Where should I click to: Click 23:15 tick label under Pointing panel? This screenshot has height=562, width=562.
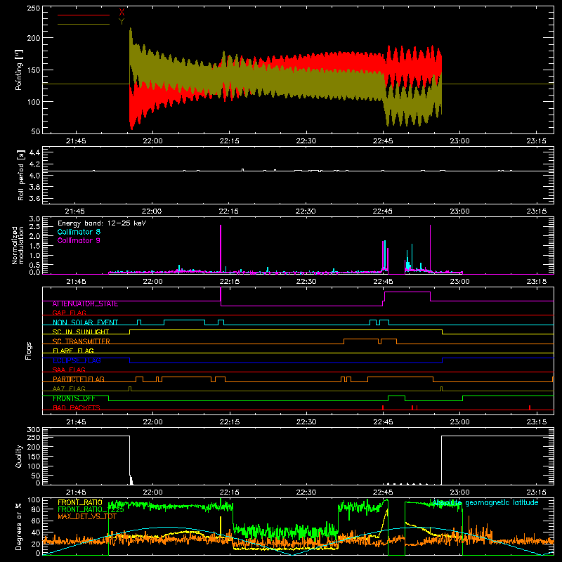(x=537, y=141)
